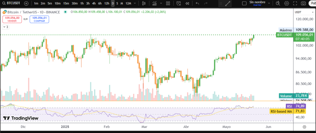Switch to the 6h timeframe
Screen dimensions: 316x133
[100, 3]
